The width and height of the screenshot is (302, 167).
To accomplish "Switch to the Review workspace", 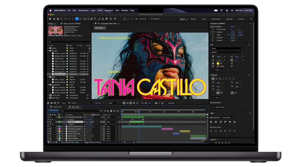I will pos(193,19).
